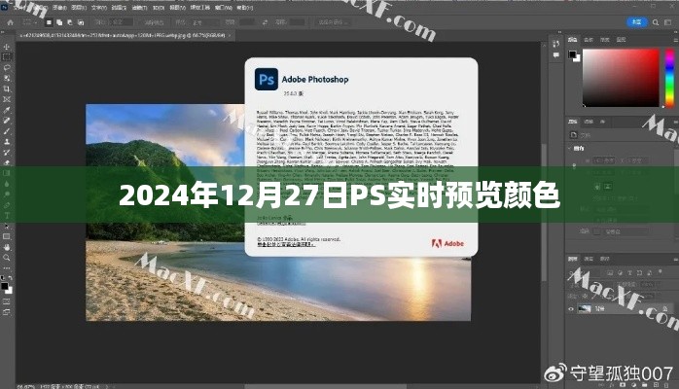Toggle pixel layer filter icon
This screenshot has height=389, width=679.
(610, 272)
